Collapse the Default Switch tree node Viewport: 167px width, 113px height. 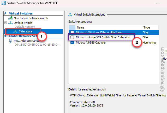[x=6, y=23]
